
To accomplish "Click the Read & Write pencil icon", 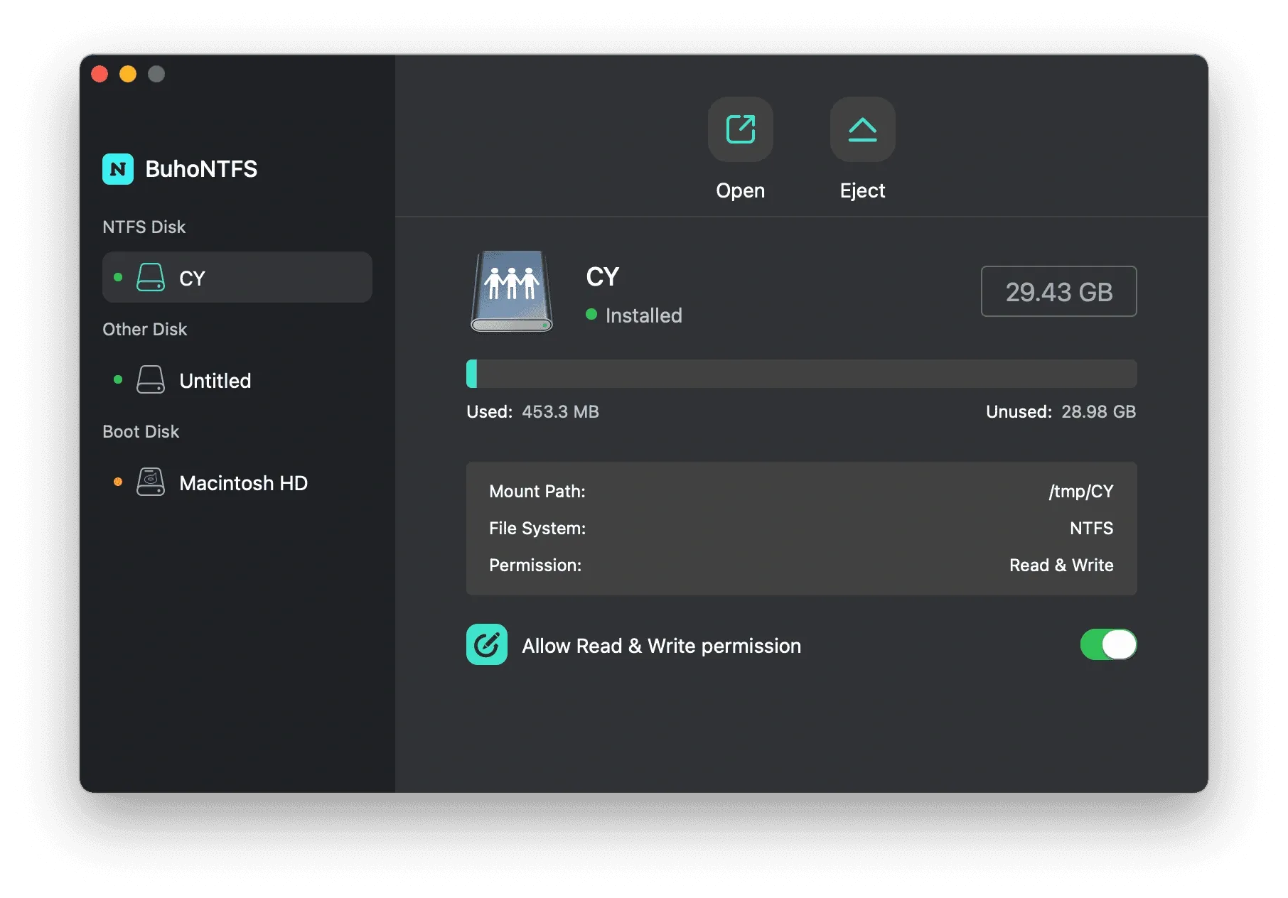I will [487, 644].
